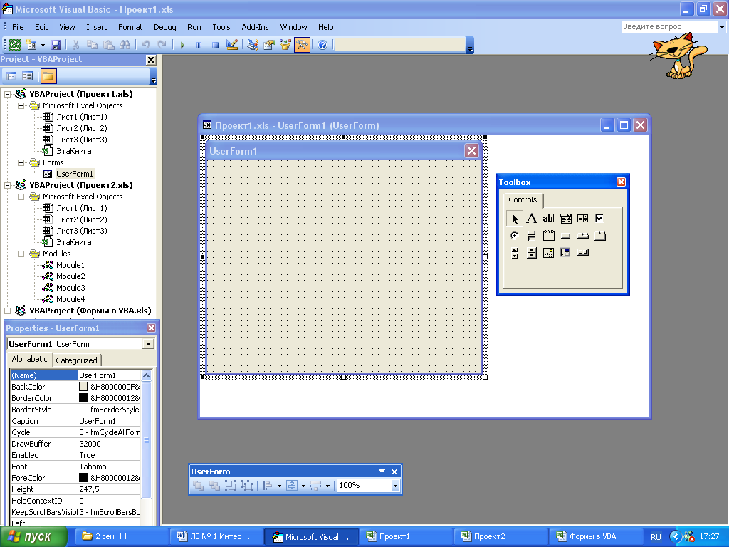Click the RU language indicator
729x547 pixels.
coord(656,537)
